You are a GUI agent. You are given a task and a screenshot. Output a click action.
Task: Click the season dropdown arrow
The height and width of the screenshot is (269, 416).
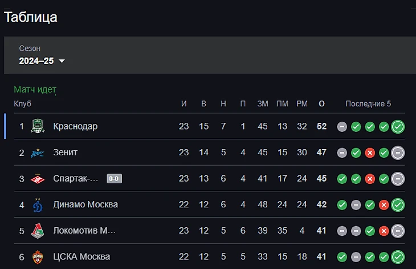pyautogui.click(x=62, y=61)
